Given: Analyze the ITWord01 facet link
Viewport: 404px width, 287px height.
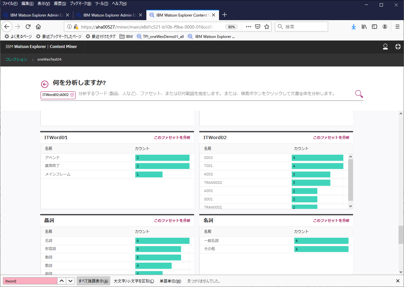Looking at the screenshot, I should (172, 138).
